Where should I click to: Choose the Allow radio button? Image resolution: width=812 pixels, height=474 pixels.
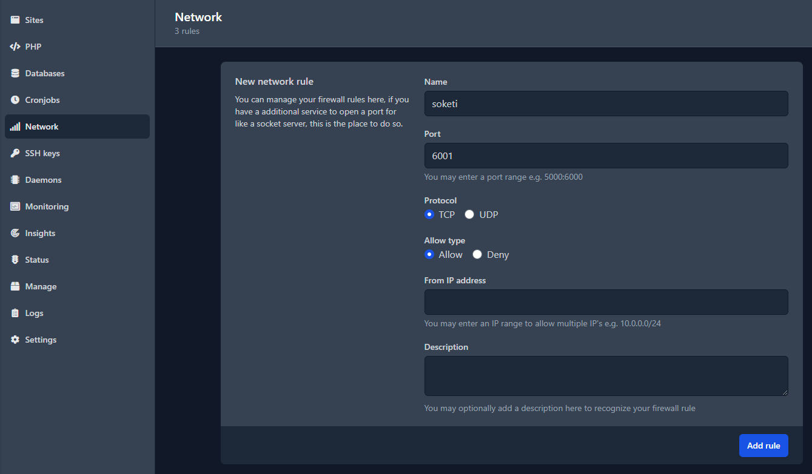click(x=429, y=254)
